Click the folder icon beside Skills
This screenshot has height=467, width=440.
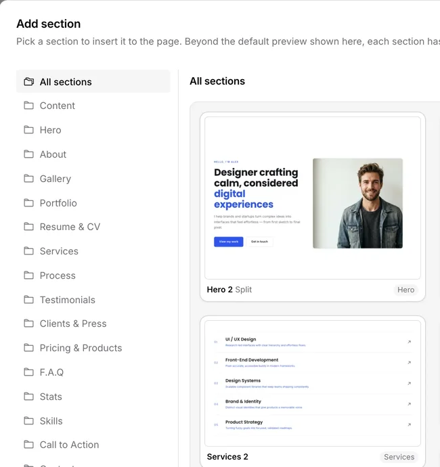(x=29, y=421)
